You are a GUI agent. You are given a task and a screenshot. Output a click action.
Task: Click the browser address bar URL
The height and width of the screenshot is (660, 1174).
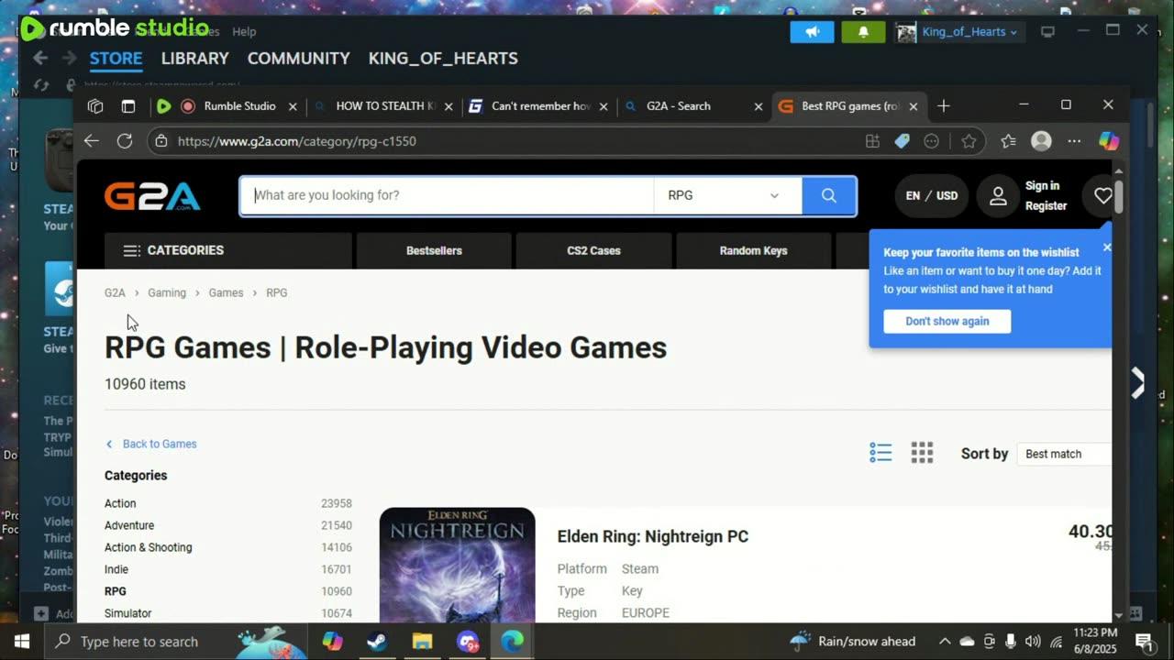click(297, 141)
